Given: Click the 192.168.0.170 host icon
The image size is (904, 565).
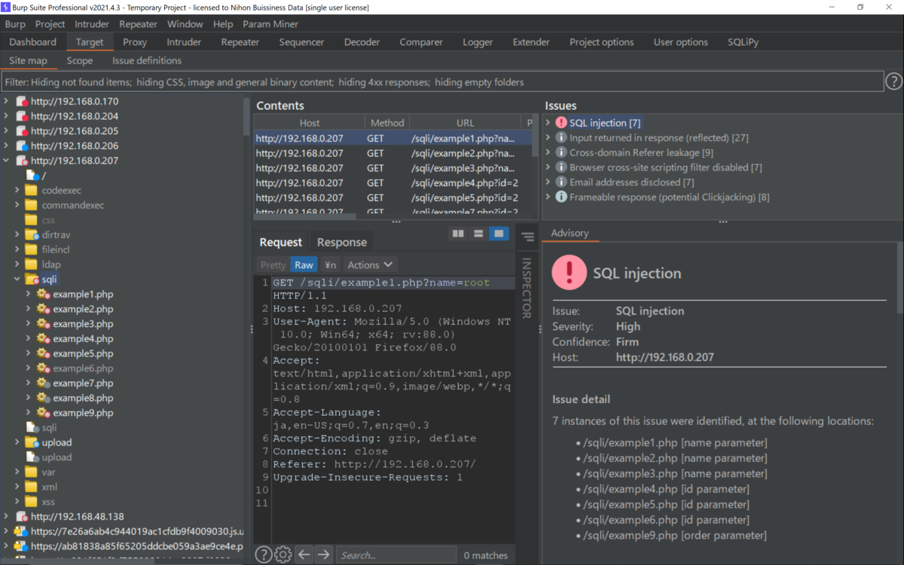Looking at the screenshot, I should click(22, 101).
